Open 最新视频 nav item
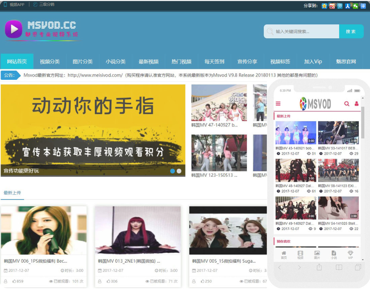 click(x=148, y=62)
